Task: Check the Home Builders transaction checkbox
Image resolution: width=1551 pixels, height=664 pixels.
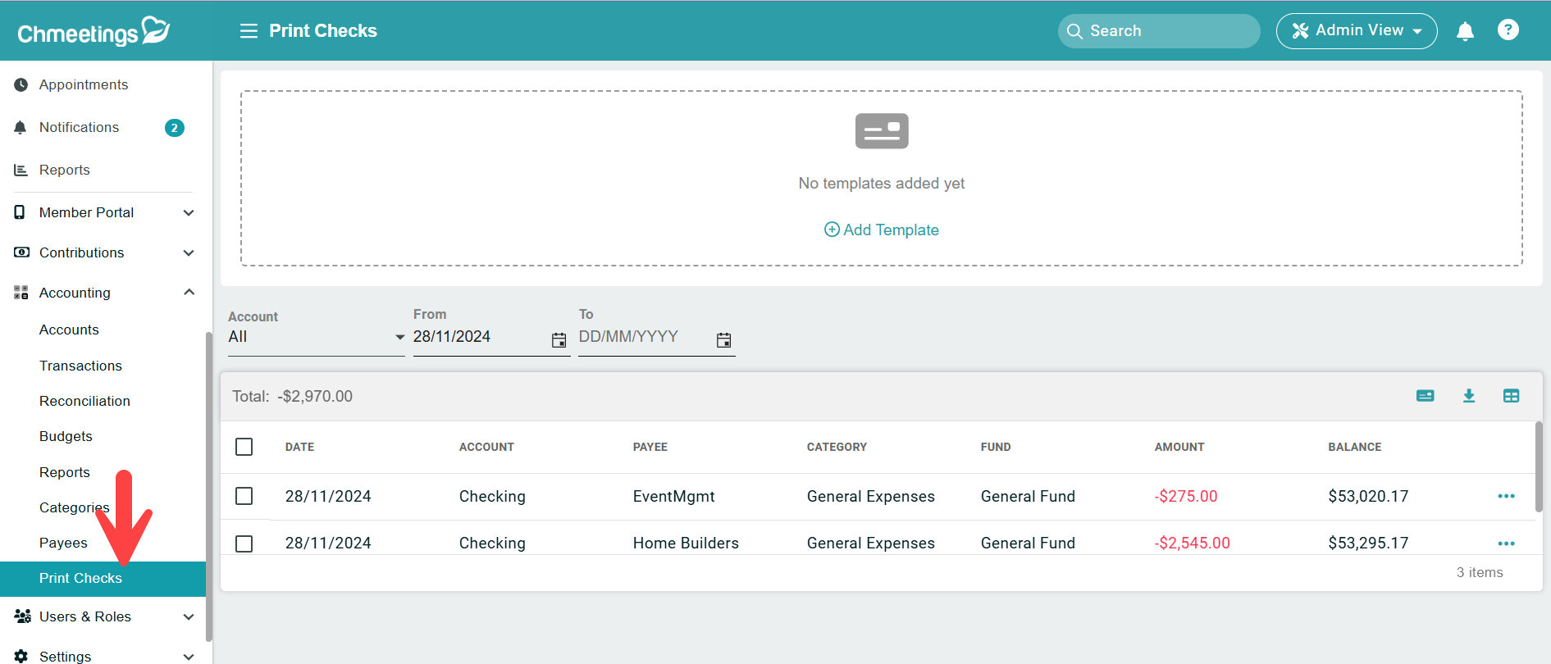Action: point(244,543)
